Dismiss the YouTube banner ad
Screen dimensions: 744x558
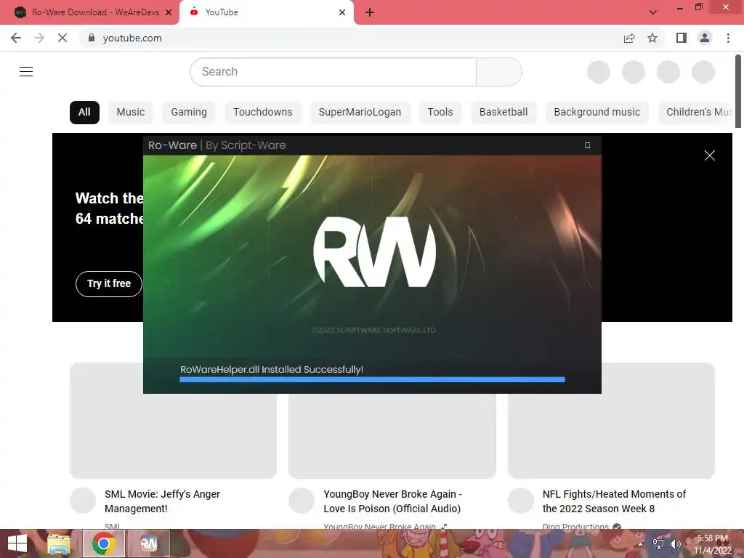click(x=709, y=155)
